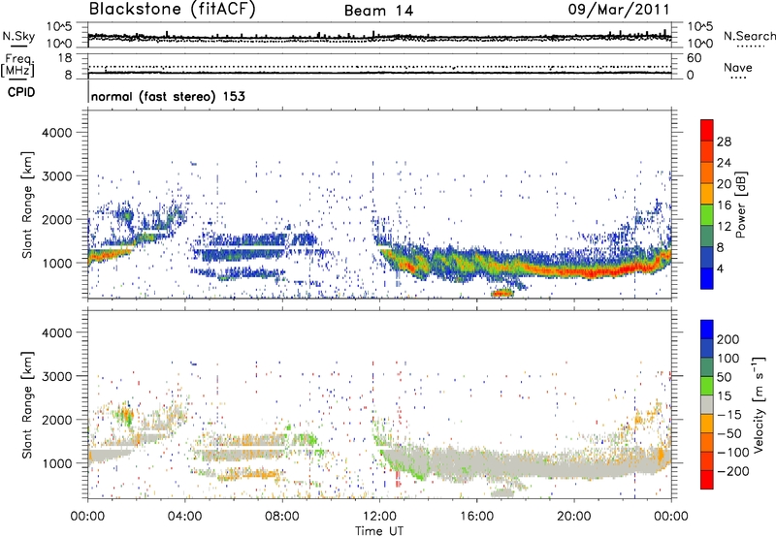This screenshot has width=776, height=537.
Task: Click the "Time UT" axis title
Action: click(379, 531)
